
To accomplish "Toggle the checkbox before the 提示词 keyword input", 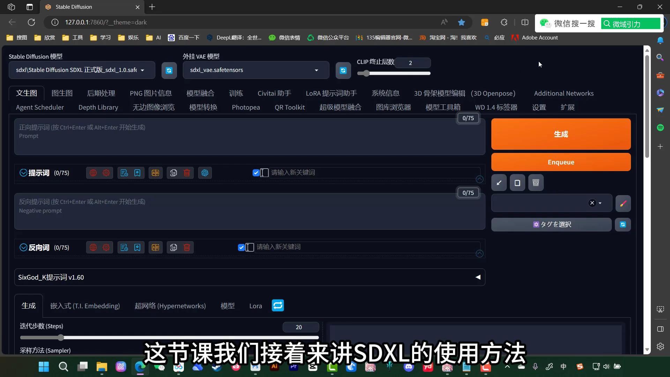I will pyautogui.click(x=256, y=173).
